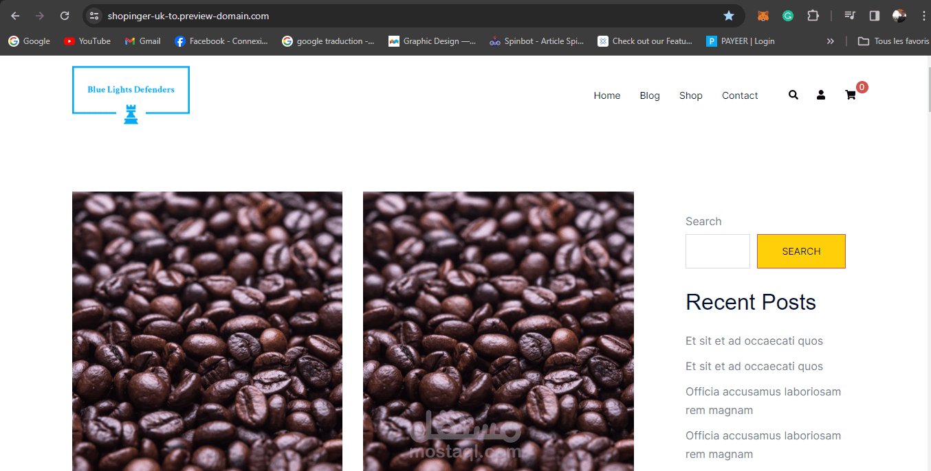931x471 pixels.
Task: Click the 'Recent Posts' heading
Action: tap(751, 302)
